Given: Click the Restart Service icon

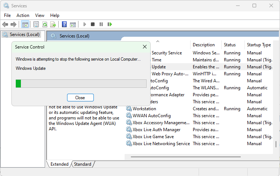Looking at the screenshot, I should [110, 24].
